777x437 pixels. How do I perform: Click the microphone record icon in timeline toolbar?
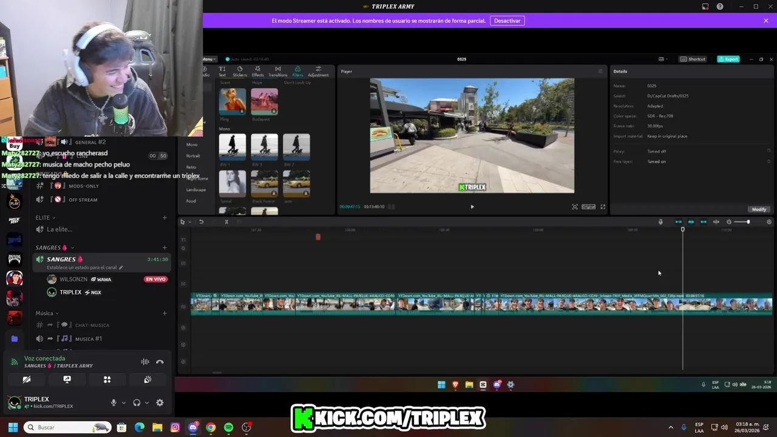[x=660, y=222]
